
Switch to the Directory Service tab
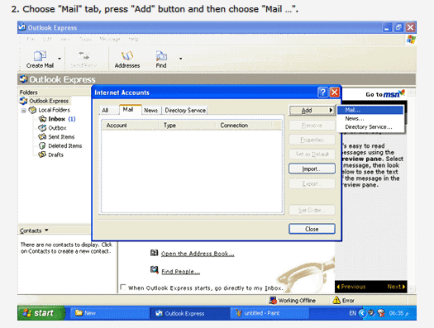point(185,111)
